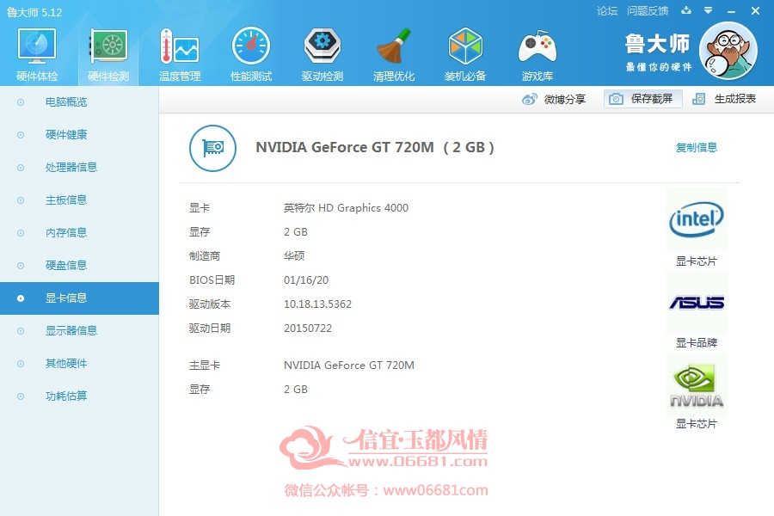
Task: Open the title bar dropdown menu arrow
Action: (709, 10)
